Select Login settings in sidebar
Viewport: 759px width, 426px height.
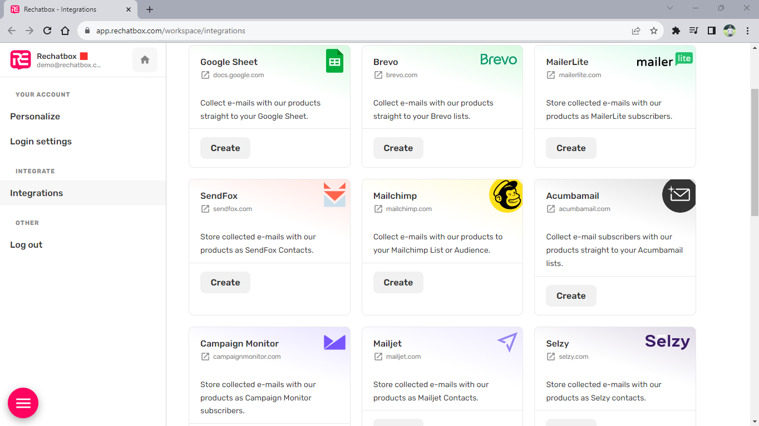[41, 142]
